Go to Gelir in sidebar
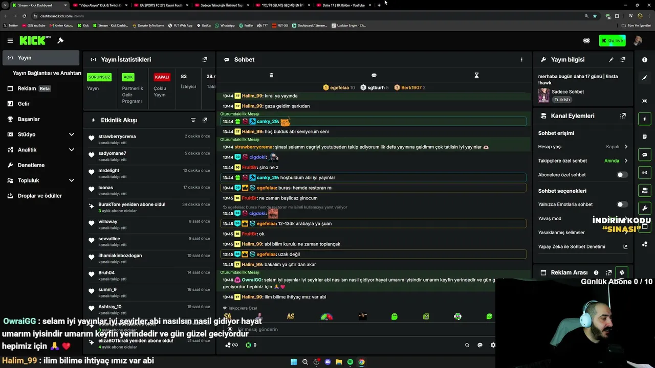 pos(41,104)
